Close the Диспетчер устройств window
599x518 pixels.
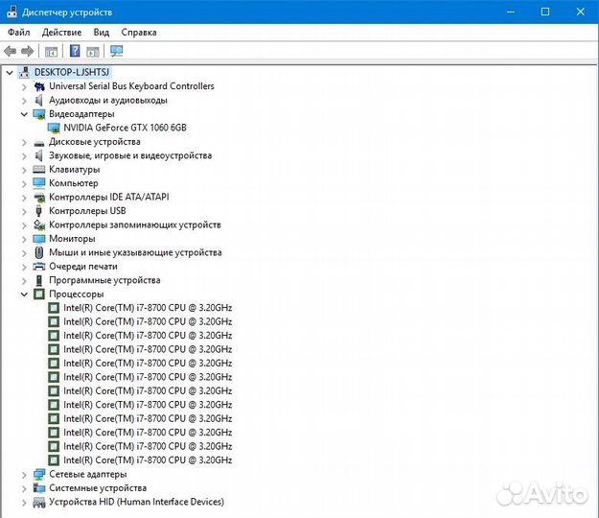click(x=580, y=12)
